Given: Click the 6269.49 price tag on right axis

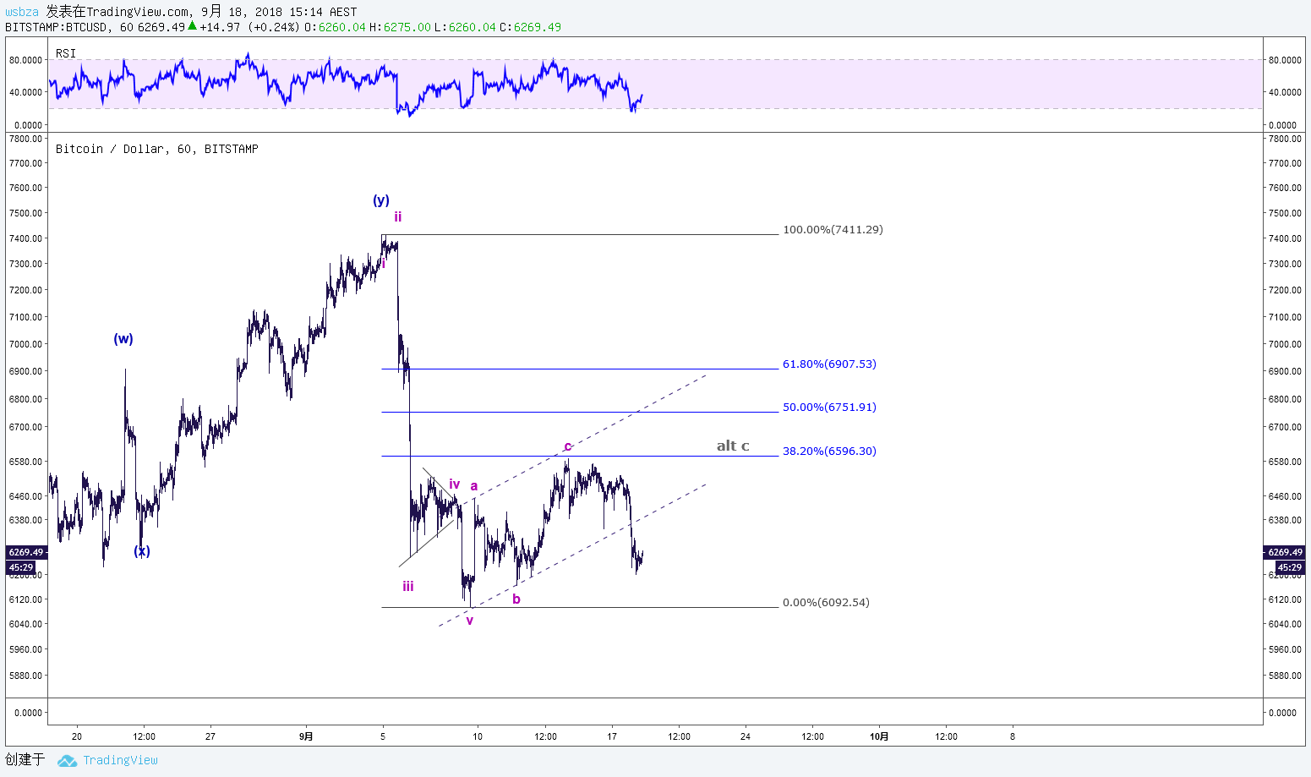Looking at the screenshot, I should tap(1285, 552).
